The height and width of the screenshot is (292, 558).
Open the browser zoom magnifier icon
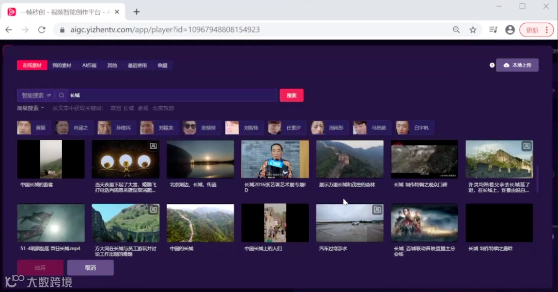456,30
